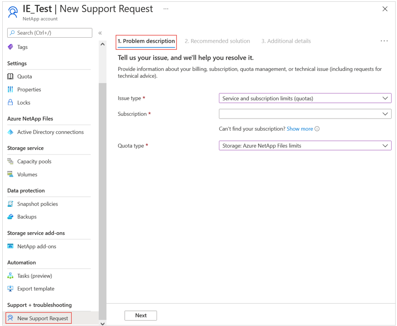Collapse the sidebar with the double chevron
397x326 pixels.
click(x=100, y=32)
